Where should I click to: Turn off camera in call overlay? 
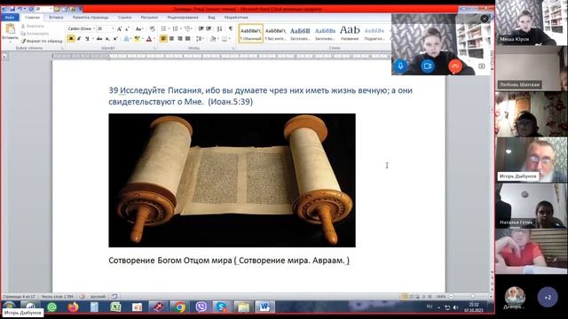[x=428, y=66]
